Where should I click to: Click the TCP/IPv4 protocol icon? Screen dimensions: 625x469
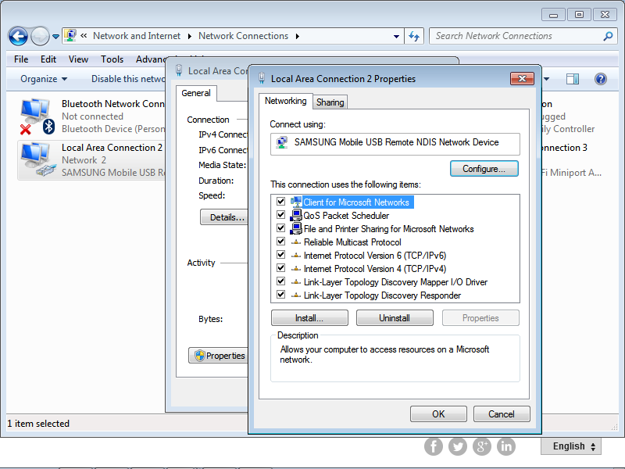pyautogui.click(x=296, y=269)
